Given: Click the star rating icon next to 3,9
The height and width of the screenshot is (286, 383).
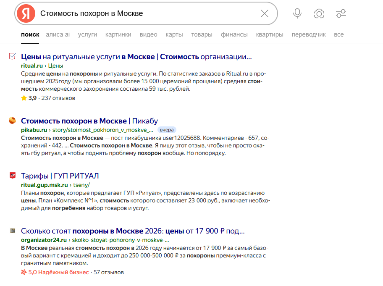Looking at the screenshot, I should coord(24,98).
